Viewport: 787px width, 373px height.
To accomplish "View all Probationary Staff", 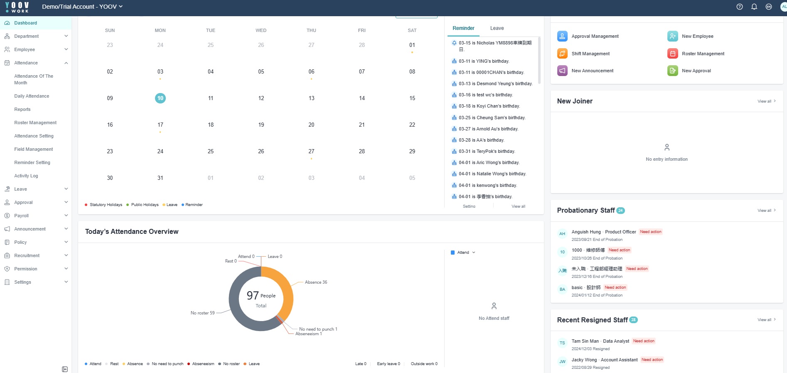I will click(x=767, y=211).
